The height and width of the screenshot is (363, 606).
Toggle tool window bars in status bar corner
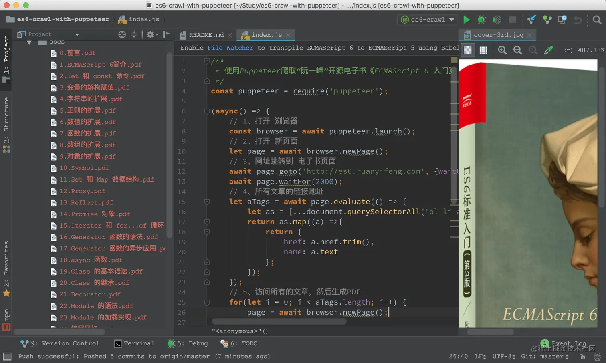tap(7, 356)
